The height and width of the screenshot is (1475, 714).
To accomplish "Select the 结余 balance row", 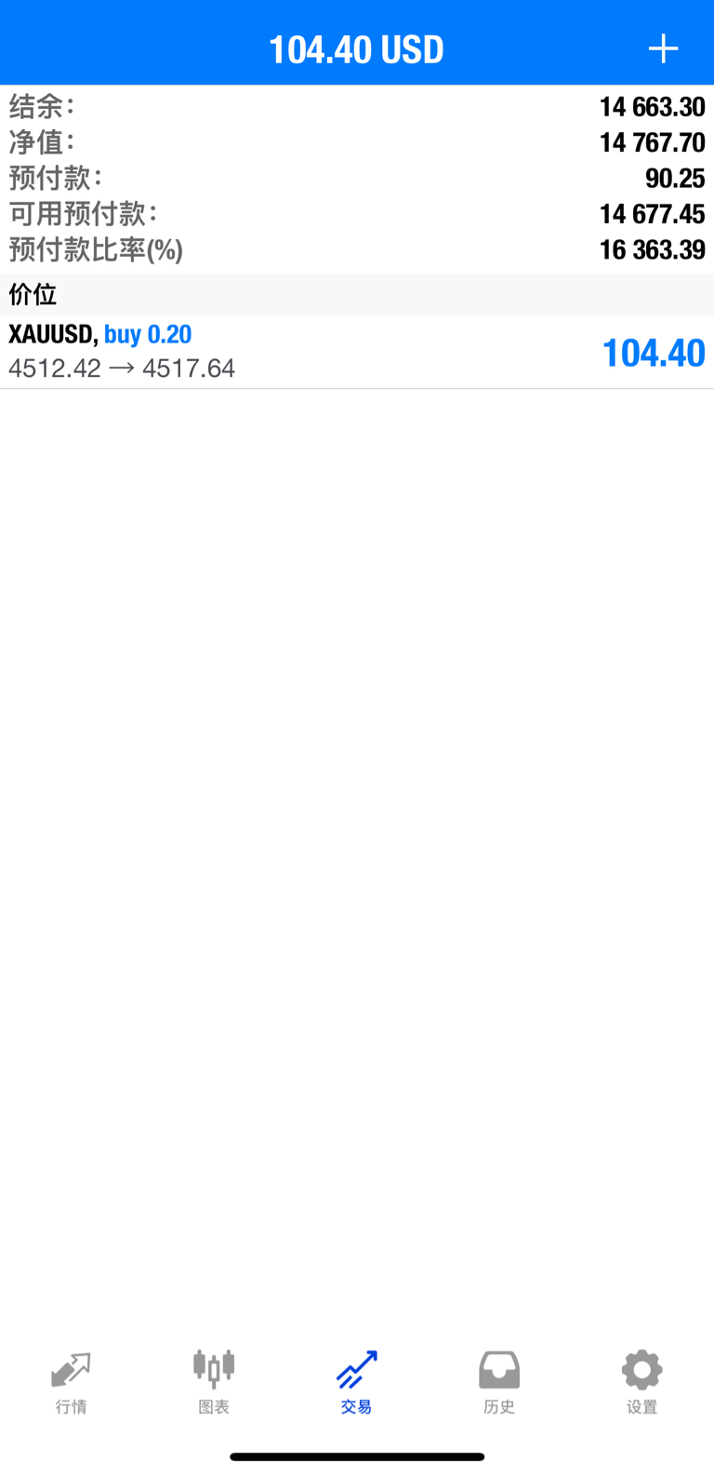I will [357, 107].
